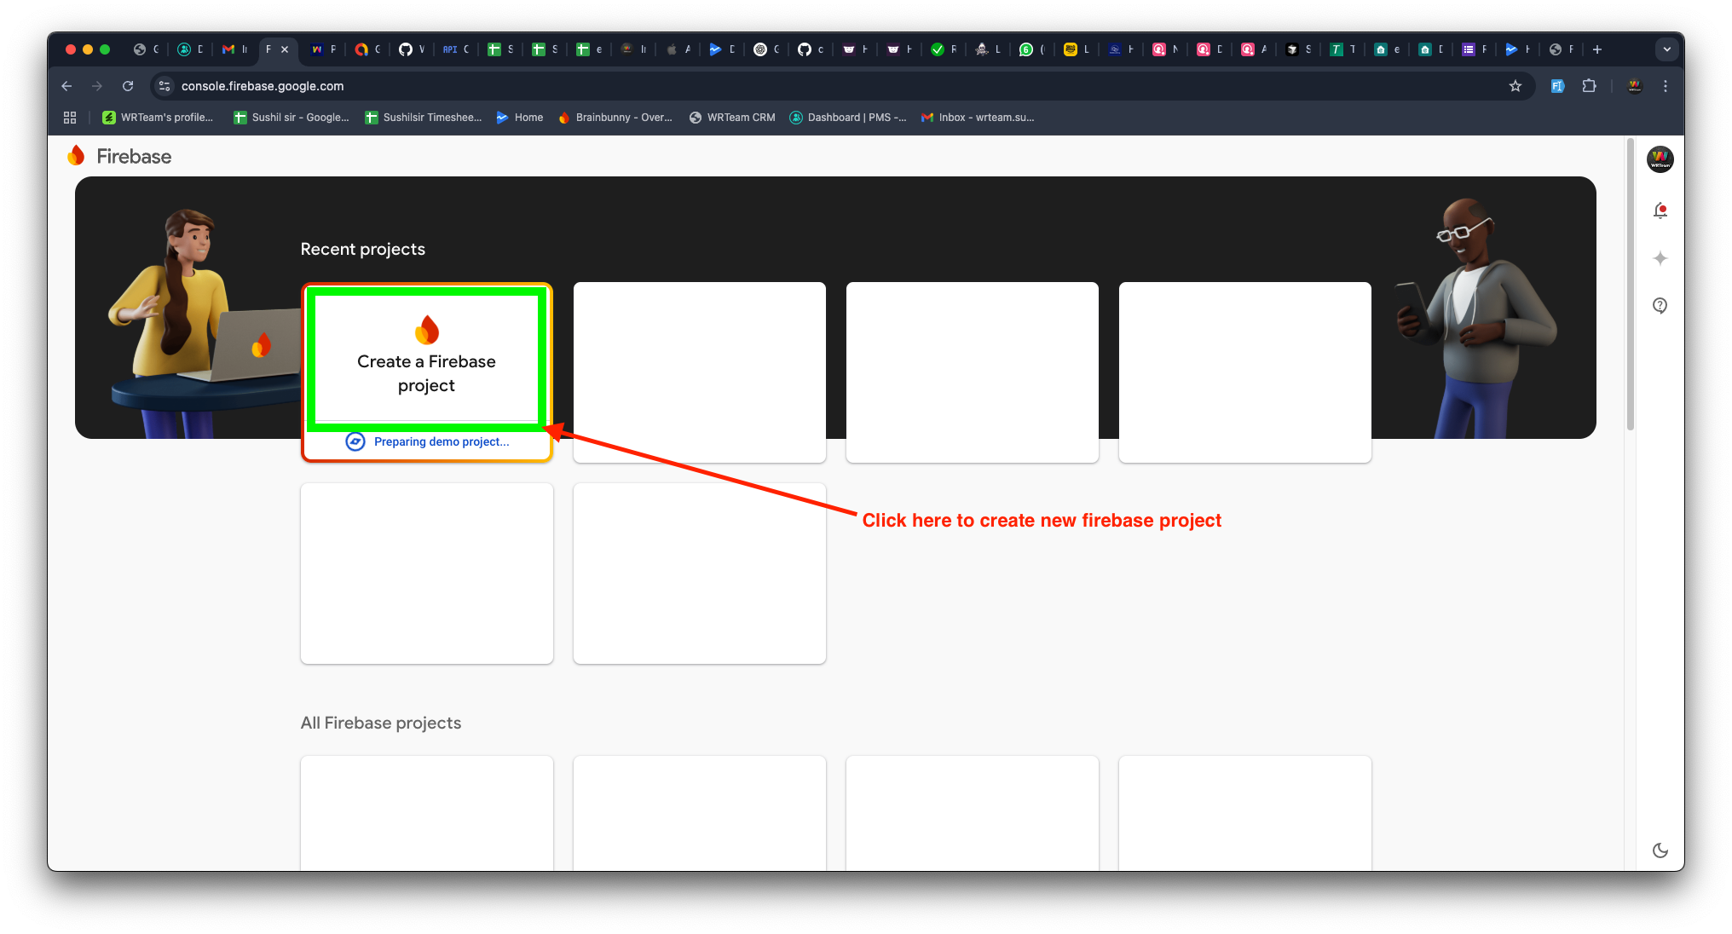This screenshot has width=1732, height=934.
Task: Open a new tab with plus button
Action: click(x=1597, y=49)
